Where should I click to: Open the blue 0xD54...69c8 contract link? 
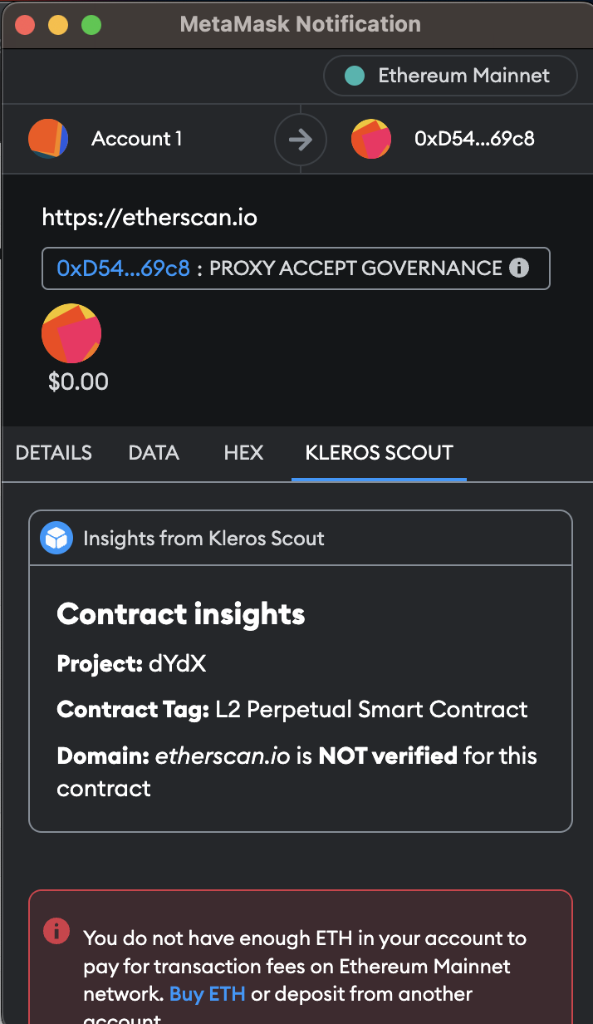[124, 268]
